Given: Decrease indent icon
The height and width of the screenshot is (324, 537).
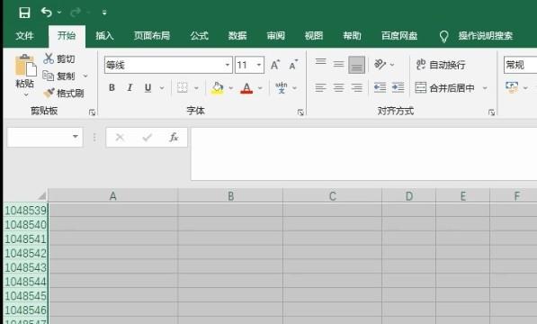Looking at the screenshot, I should pyautogui.click(x=380, y=87).
